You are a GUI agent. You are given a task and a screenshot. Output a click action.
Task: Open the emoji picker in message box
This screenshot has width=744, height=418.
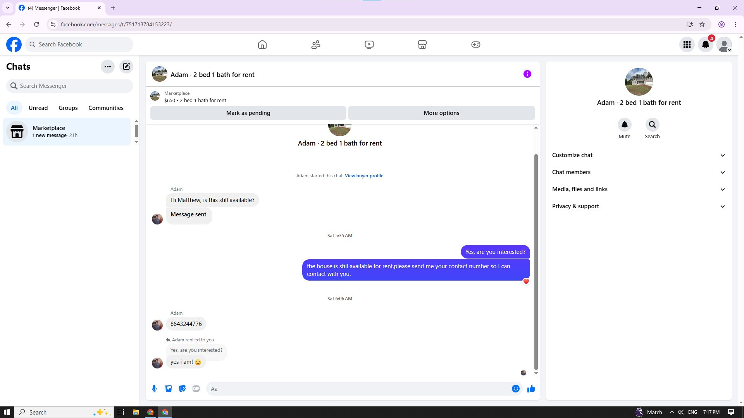tap(515, 389)
